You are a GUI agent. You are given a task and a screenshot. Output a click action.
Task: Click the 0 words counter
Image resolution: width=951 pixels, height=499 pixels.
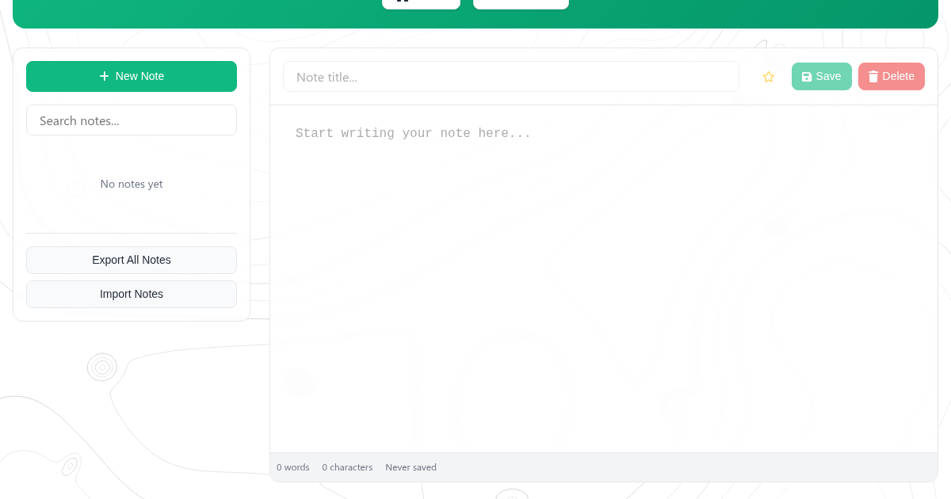293,467
